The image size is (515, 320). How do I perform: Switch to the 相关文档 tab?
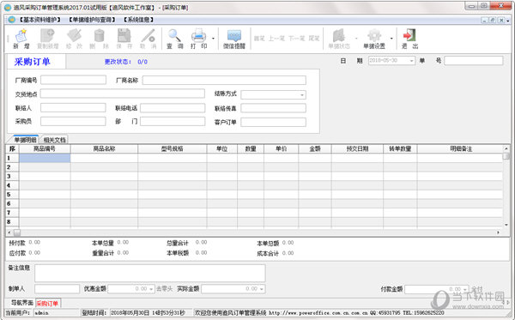click(x=55, y=140)
